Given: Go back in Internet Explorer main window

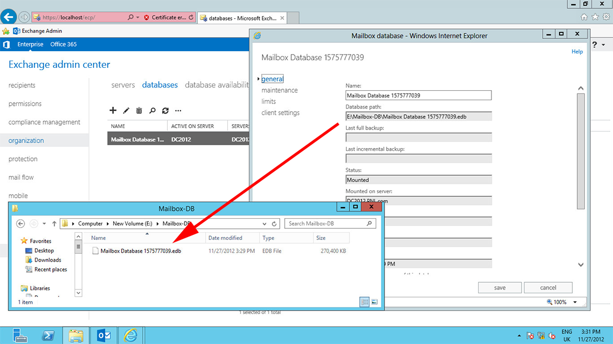Looking at the screenshot, I should point(8,17).
